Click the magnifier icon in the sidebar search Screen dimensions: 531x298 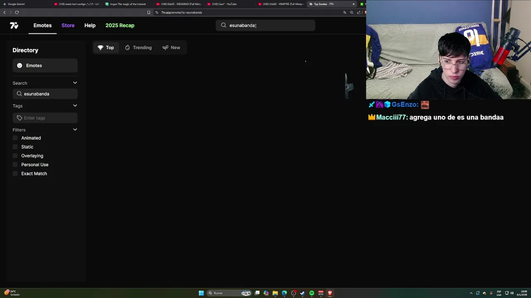pos(19,94)
